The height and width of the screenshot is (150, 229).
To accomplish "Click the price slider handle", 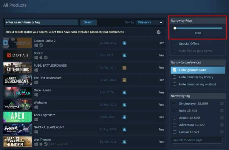I will (x=175, y=28).
